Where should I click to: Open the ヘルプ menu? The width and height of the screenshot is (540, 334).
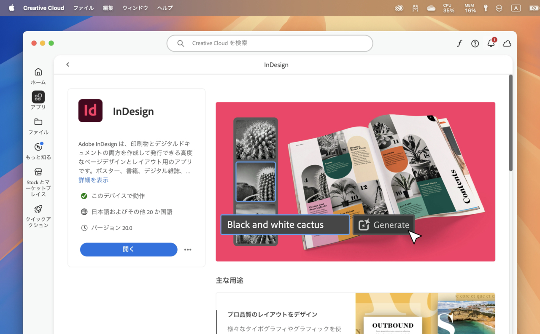[x=165, y=8]
